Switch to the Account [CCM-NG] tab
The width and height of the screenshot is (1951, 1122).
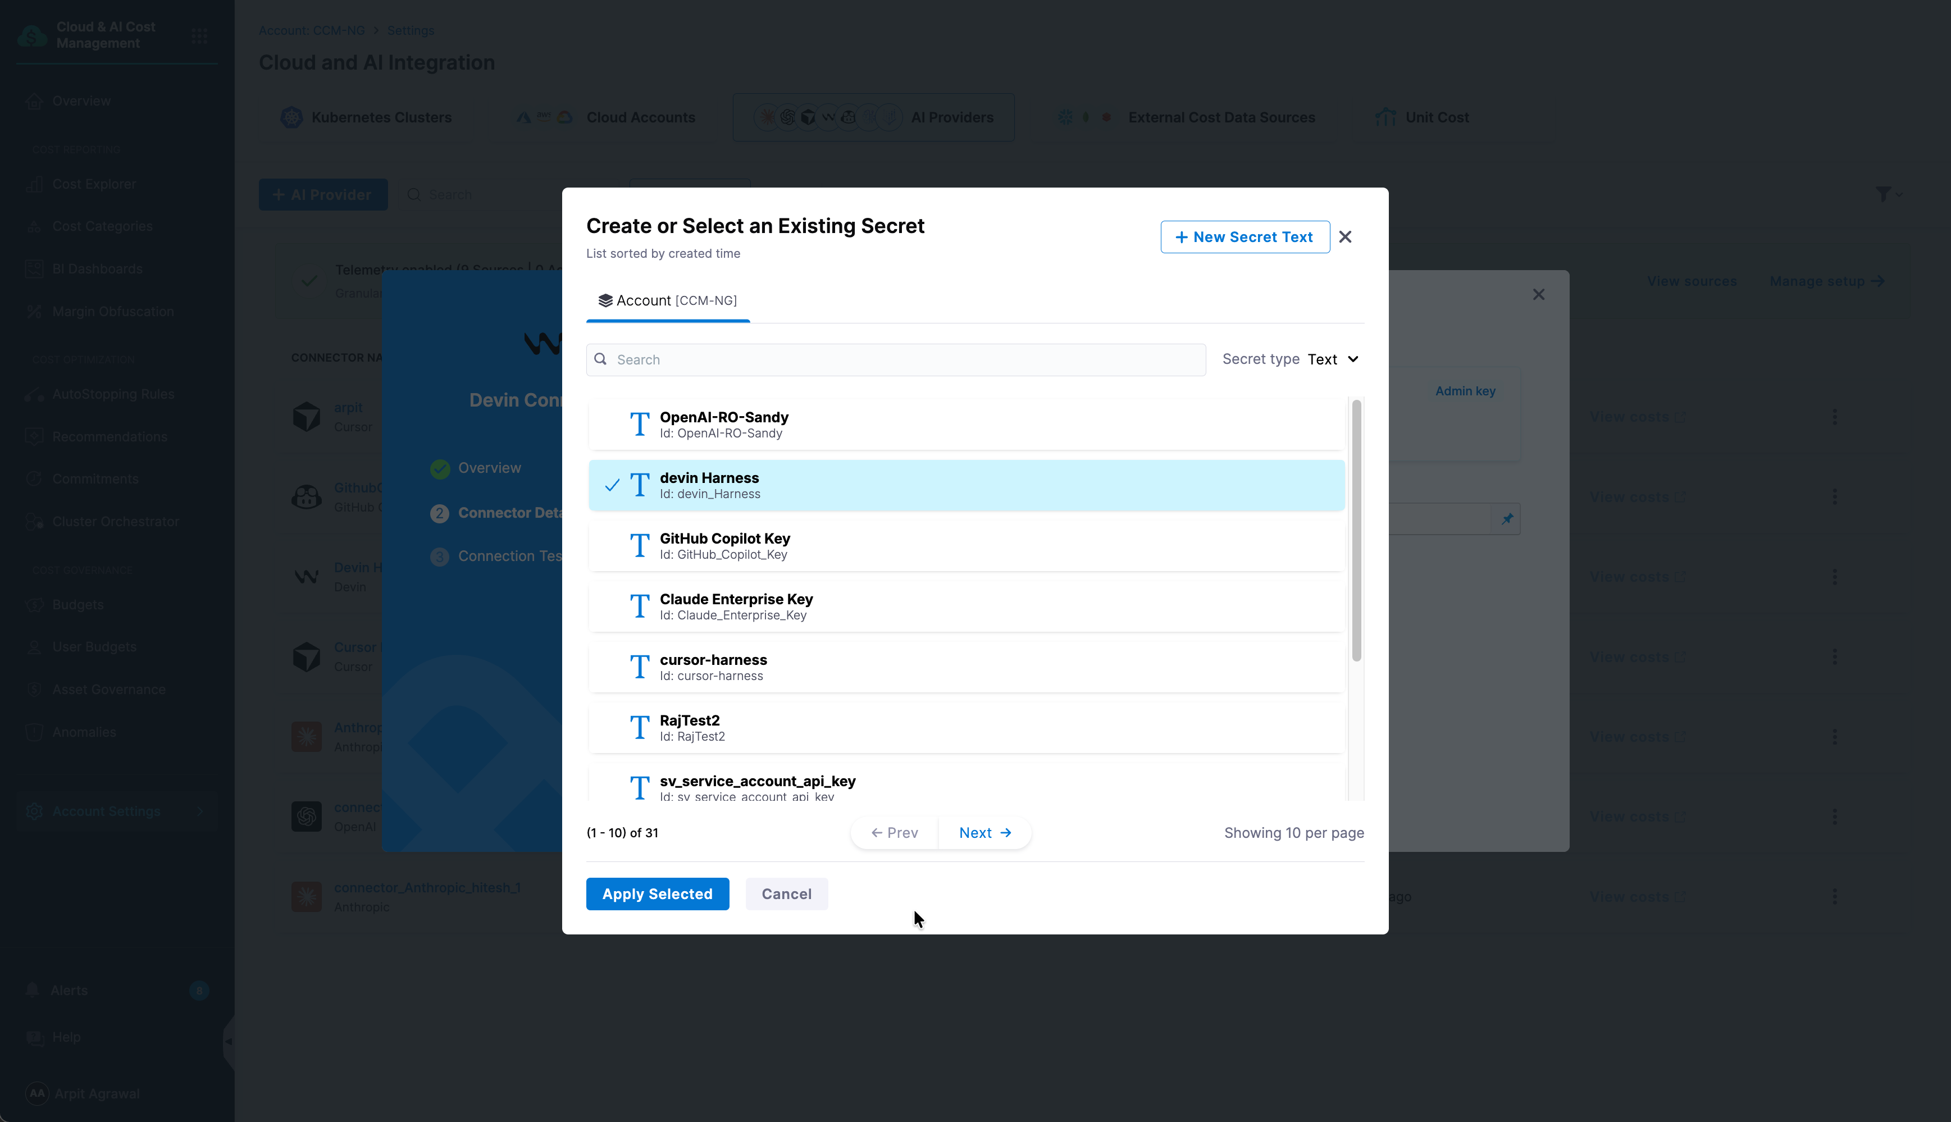point(667,300)
